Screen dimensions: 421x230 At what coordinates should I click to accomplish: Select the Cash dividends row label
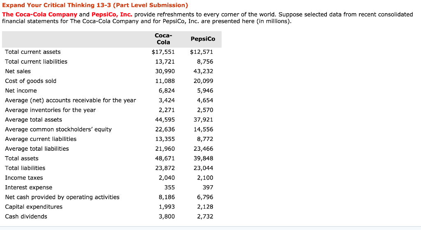coord(26,216)
